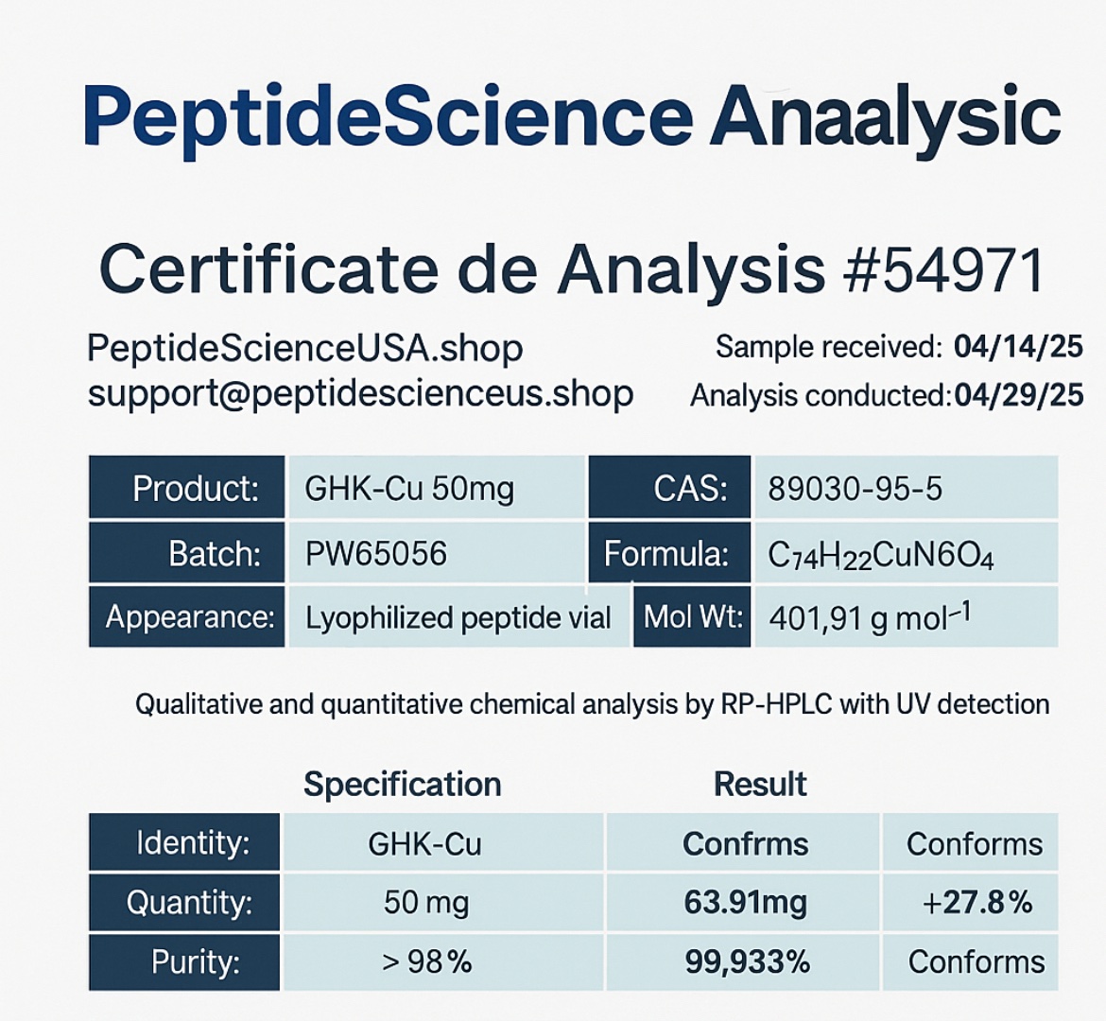This screenshot has height=1021, width=1106.
Task: Click the quantity result 63.91mg
Action: click(x=746, y=903)
